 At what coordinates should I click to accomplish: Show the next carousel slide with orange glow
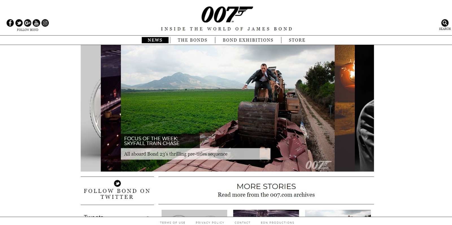pyautogui.click(x=345, y=108)
